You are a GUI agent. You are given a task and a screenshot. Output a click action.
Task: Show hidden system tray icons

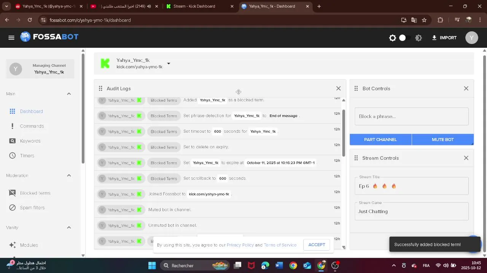pyautogui.click(x=394, y=265)
